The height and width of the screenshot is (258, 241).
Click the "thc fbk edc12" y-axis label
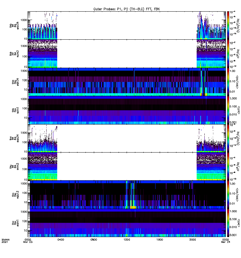[x=15, y=195]
